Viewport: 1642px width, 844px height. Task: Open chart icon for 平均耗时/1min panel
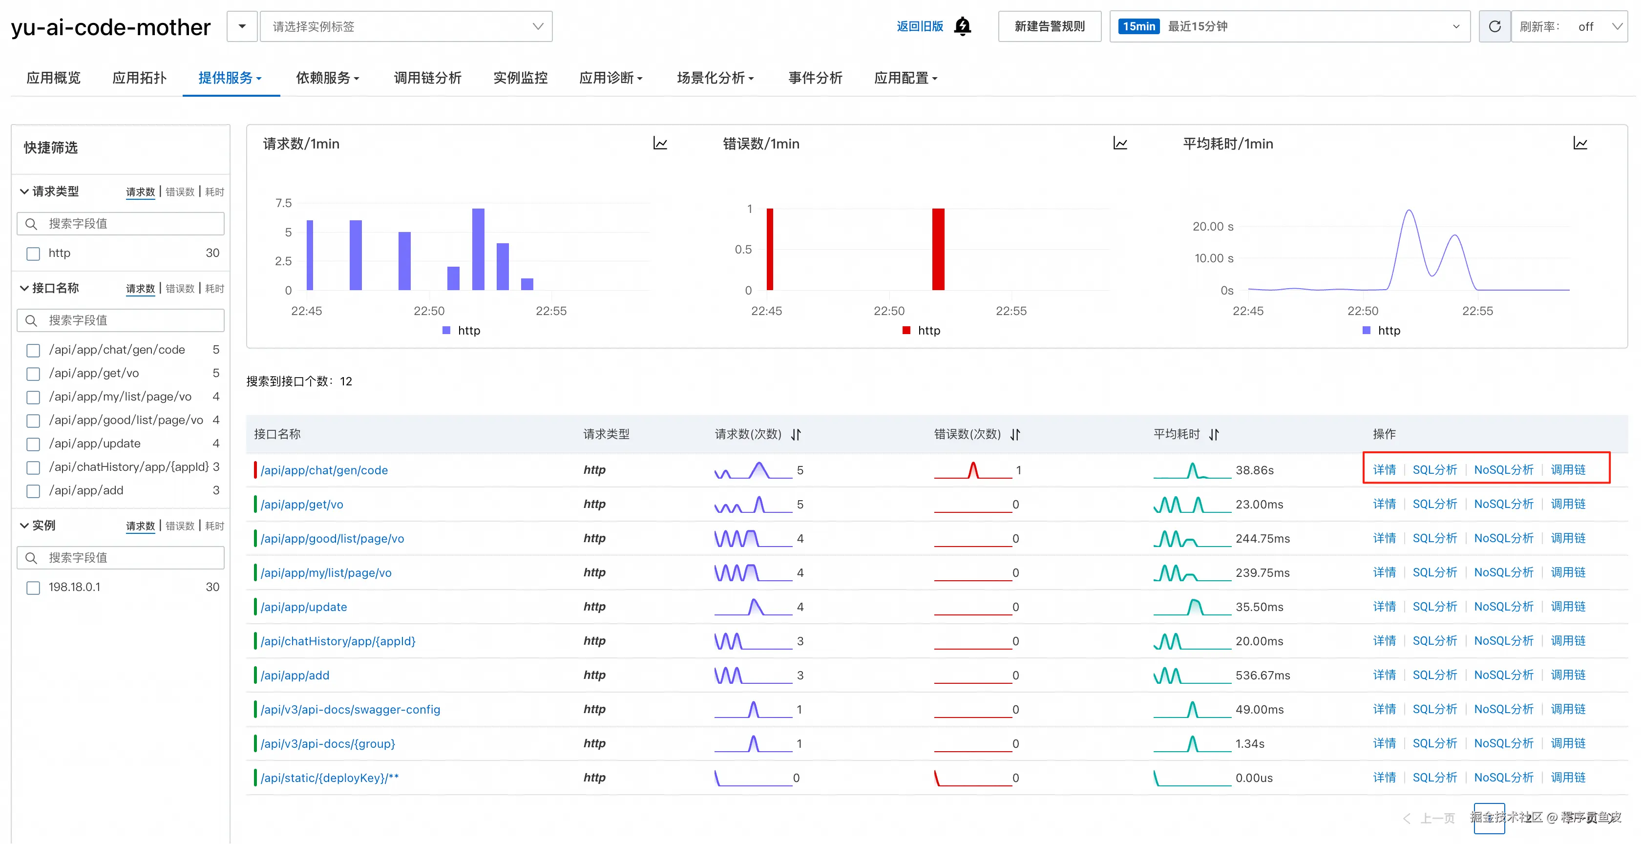pos(1580,144)
